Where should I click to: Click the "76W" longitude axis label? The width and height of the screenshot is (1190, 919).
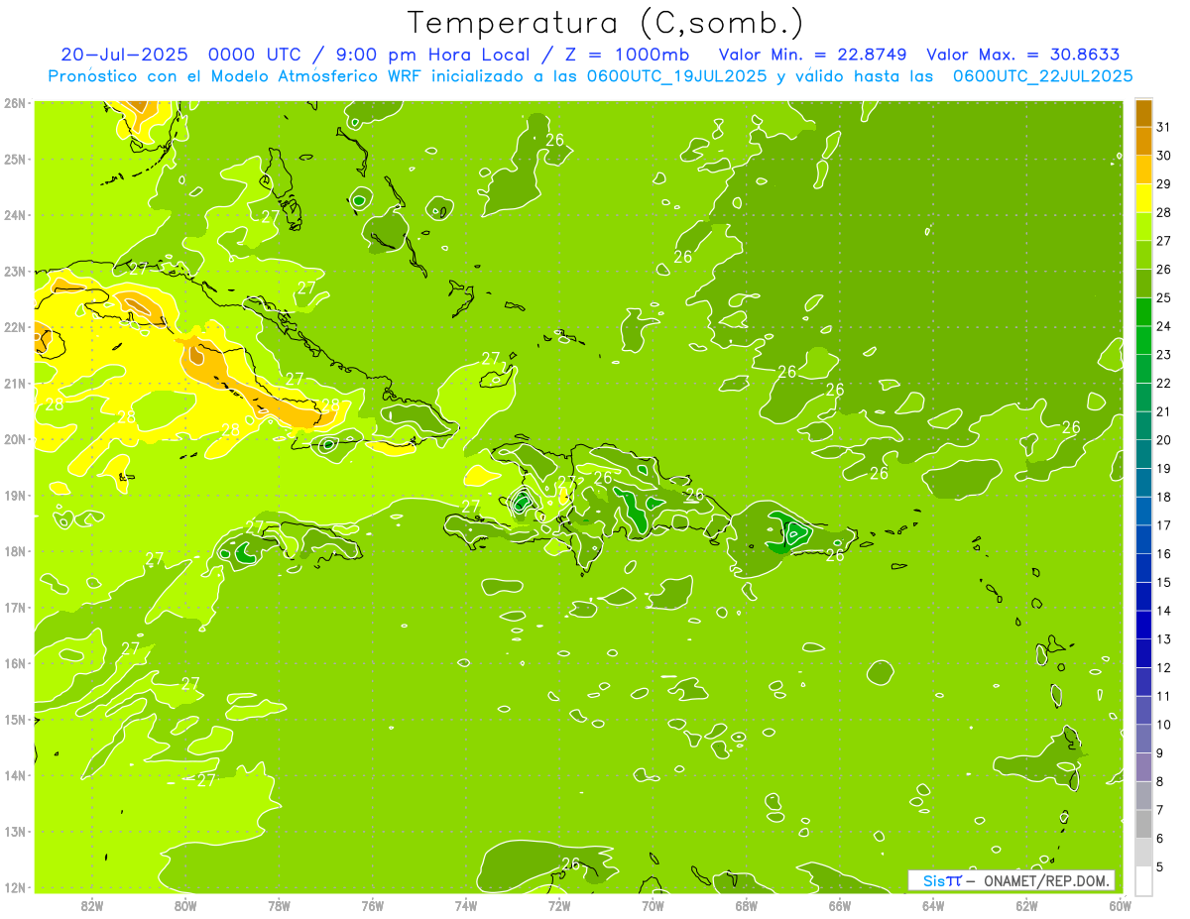click(372, 905)
